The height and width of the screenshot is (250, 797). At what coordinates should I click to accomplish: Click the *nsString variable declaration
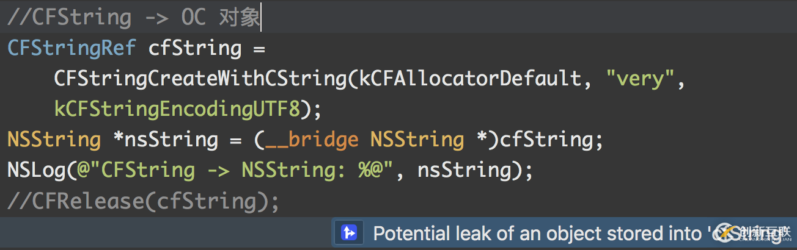click(165, 140)
